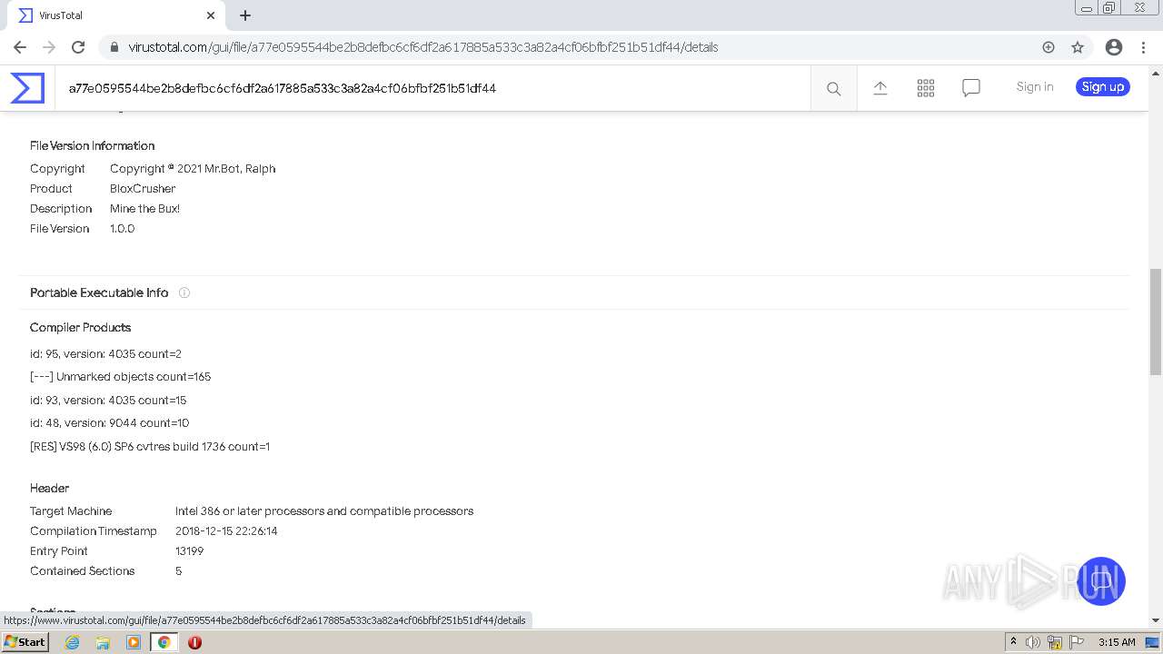Open the comments chat icon
This screenshot has width=1163, height=654.
(x=971, y=88)
